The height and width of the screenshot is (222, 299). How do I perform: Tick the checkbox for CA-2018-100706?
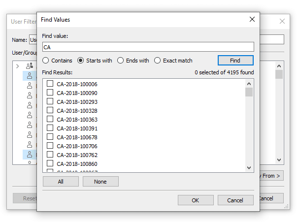[50, 146]
